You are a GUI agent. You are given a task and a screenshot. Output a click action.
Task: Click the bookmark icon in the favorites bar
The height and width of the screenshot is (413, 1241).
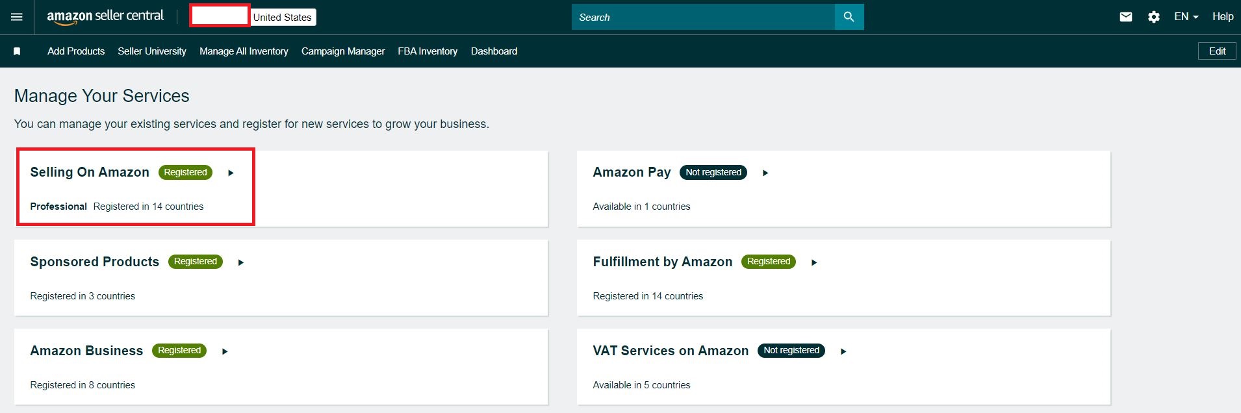pos(17,51)
